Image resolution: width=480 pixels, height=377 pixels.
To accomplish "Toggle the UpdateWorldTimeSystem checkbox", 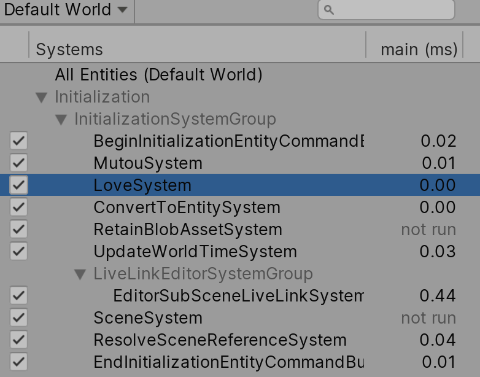I will click(18, 251).
